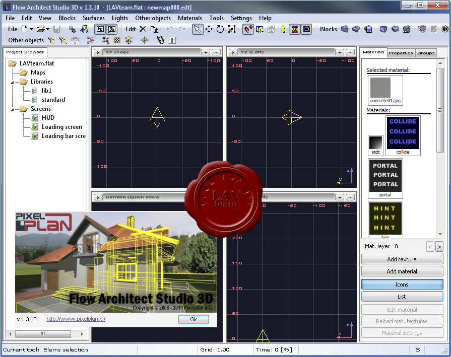Zoom in XY (Top) viewport with plus

(206, 52)
